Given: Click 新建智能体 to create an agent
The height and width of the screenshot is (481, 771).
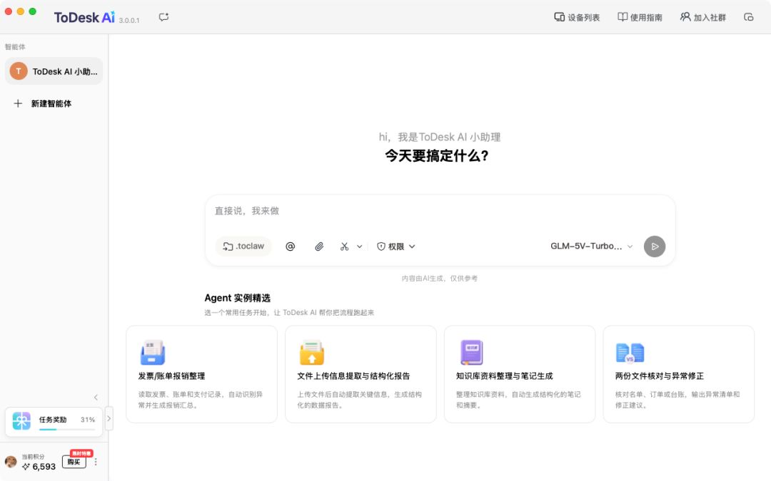Looking at the screenshot, I should (51, 103).
